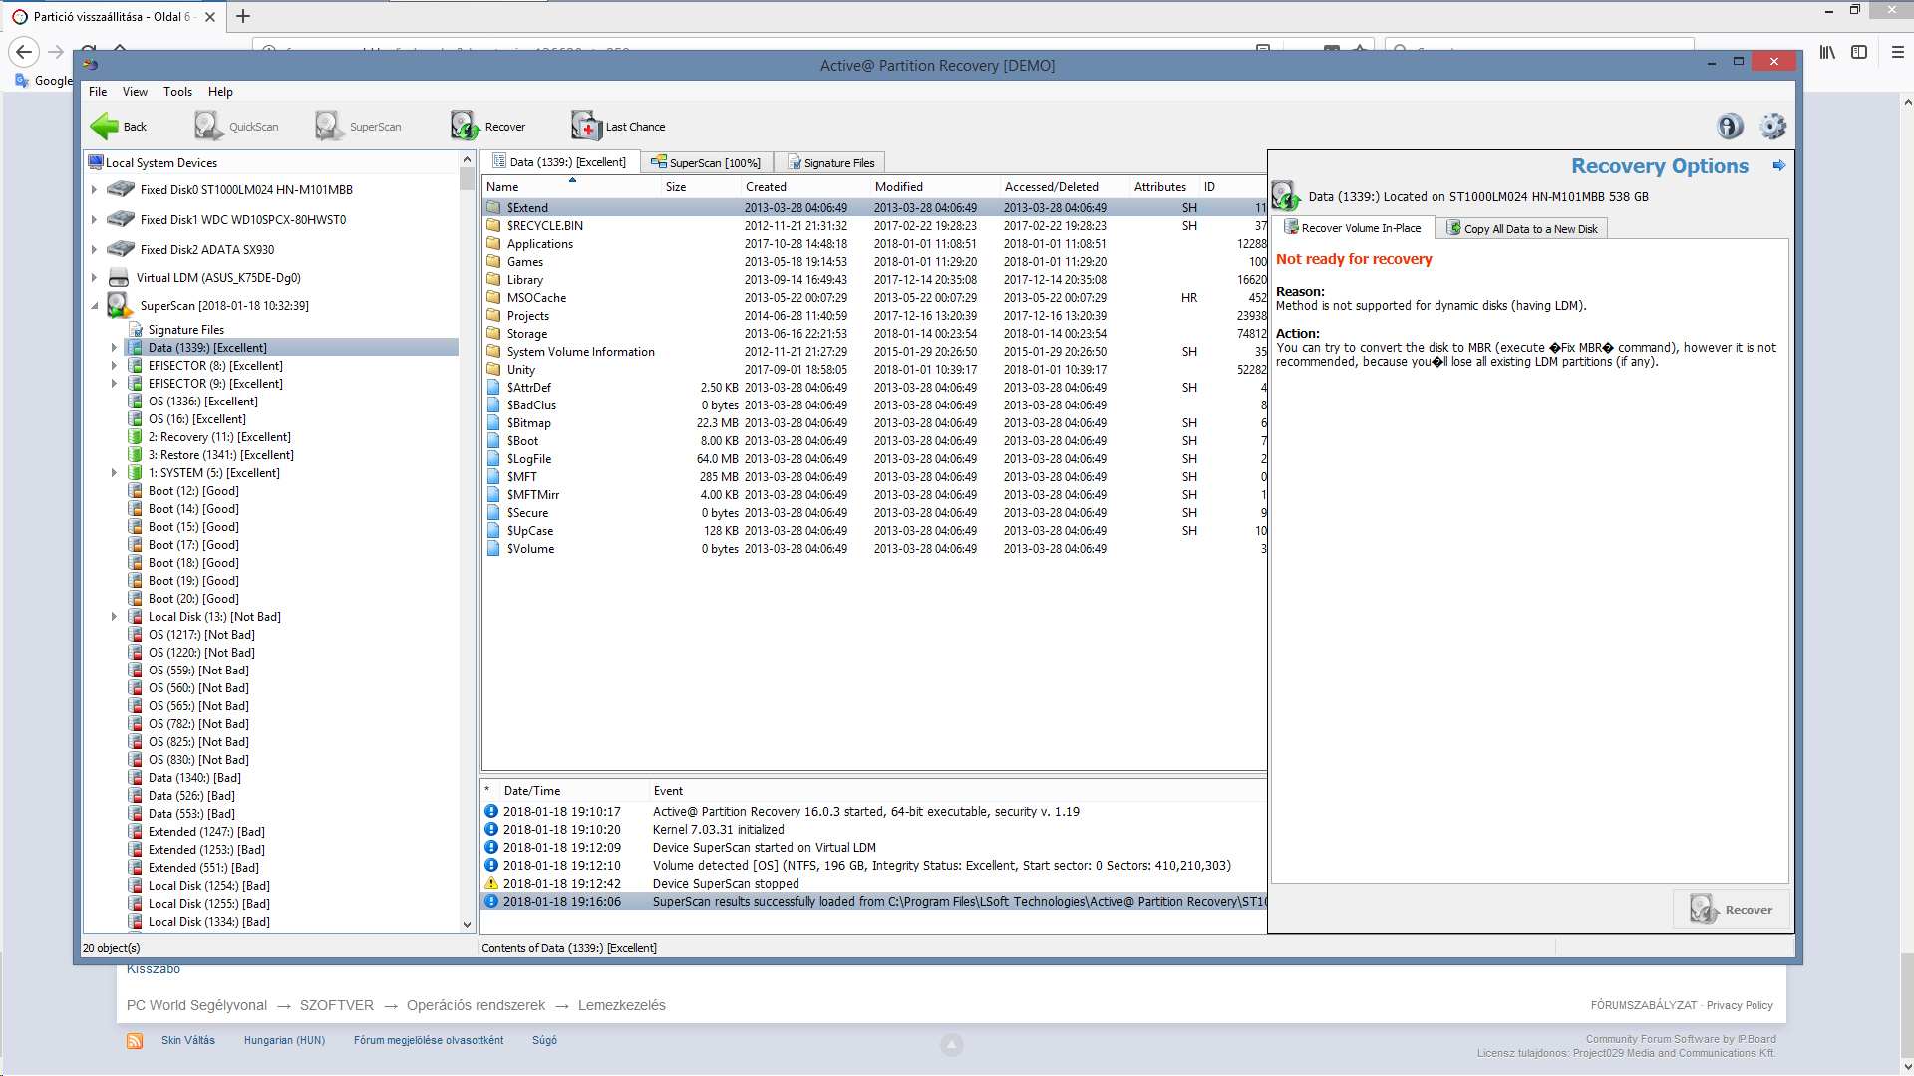Click the Skin Váltás link in footer
1914x1076 pixels.
[x=188, y=1041]
